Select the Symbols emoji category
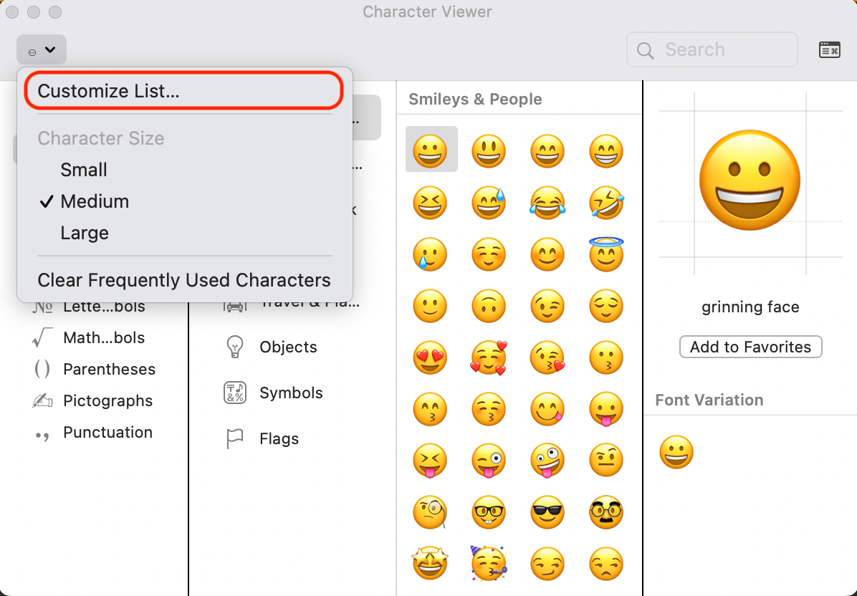 tap(291, 393)
